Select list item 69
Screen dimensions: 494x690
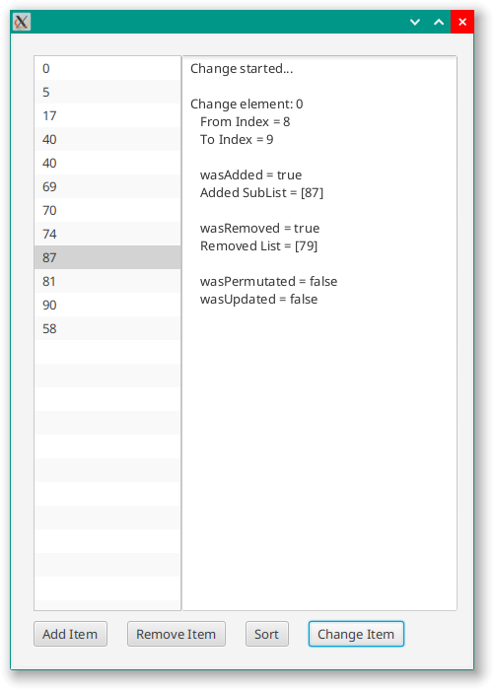[x=107, y=186]
